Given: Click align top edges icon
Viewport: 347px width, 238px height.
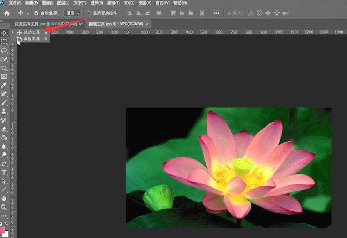Looking at the screenshot, I should tap(173, 13).
